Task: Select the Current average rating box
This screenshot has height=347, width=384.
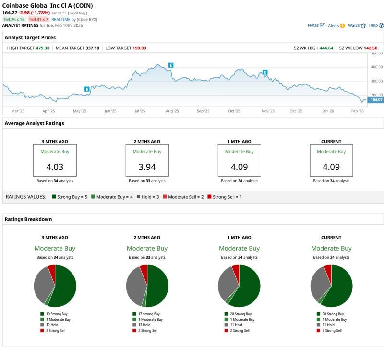Action: point(331,161)
